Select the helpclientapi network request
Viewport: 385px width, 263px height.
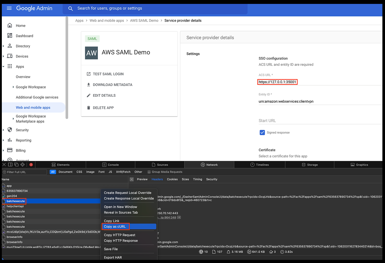(x=51, y=206)
